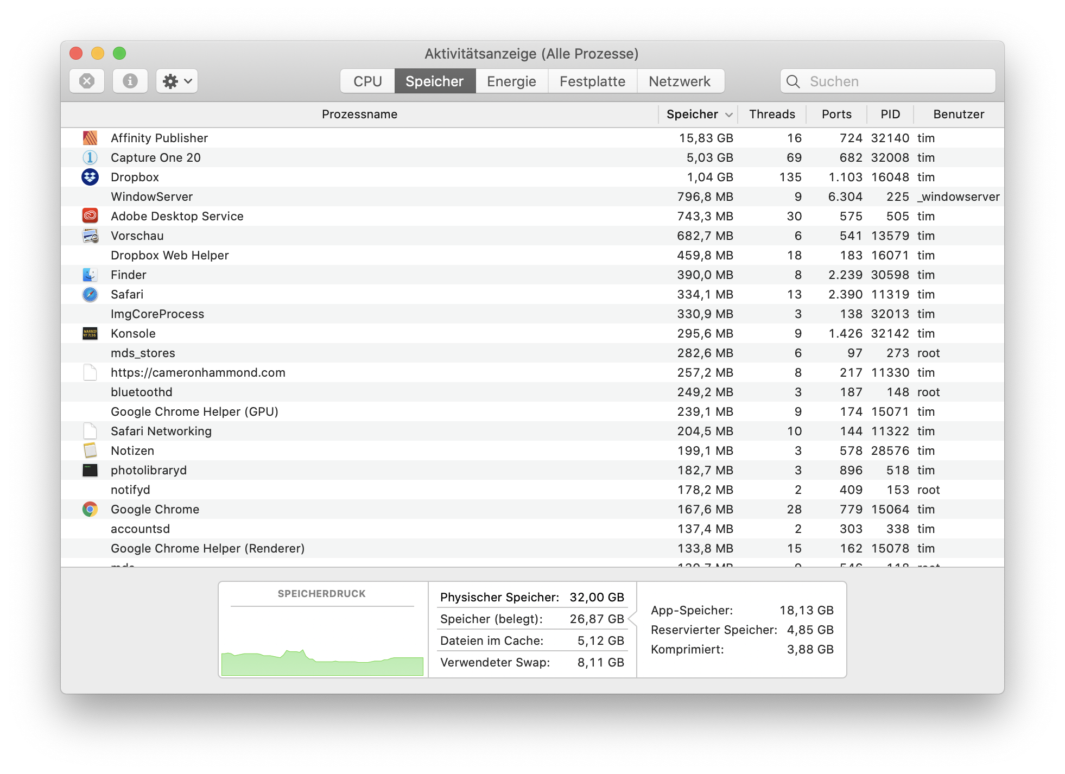Click the Suchen search field
This screenshot has width=1065, height=774.
[888, 81]
